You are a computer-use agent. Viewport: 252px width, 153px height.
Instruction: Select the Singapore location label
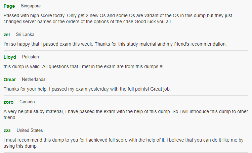(x=31, y=6)
